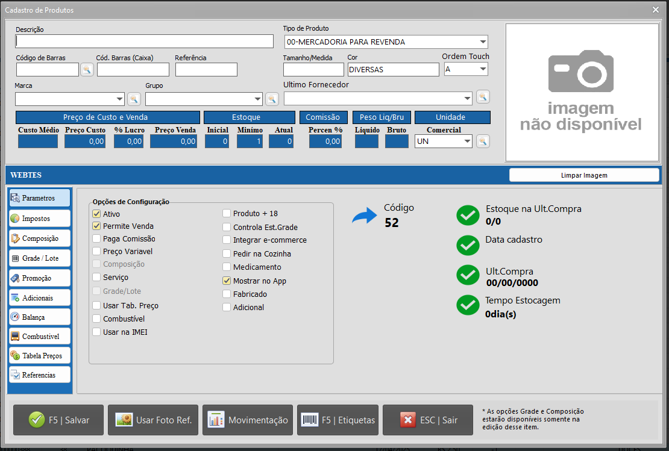Click the magnifier icon beside Código de Barras

[x=87, y=69]
